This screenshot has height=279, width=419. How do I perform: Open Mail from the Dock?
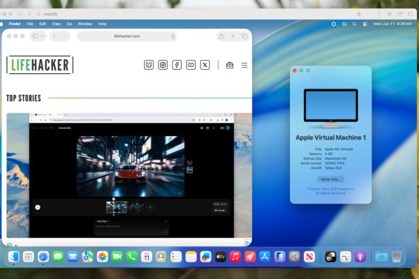73,257
